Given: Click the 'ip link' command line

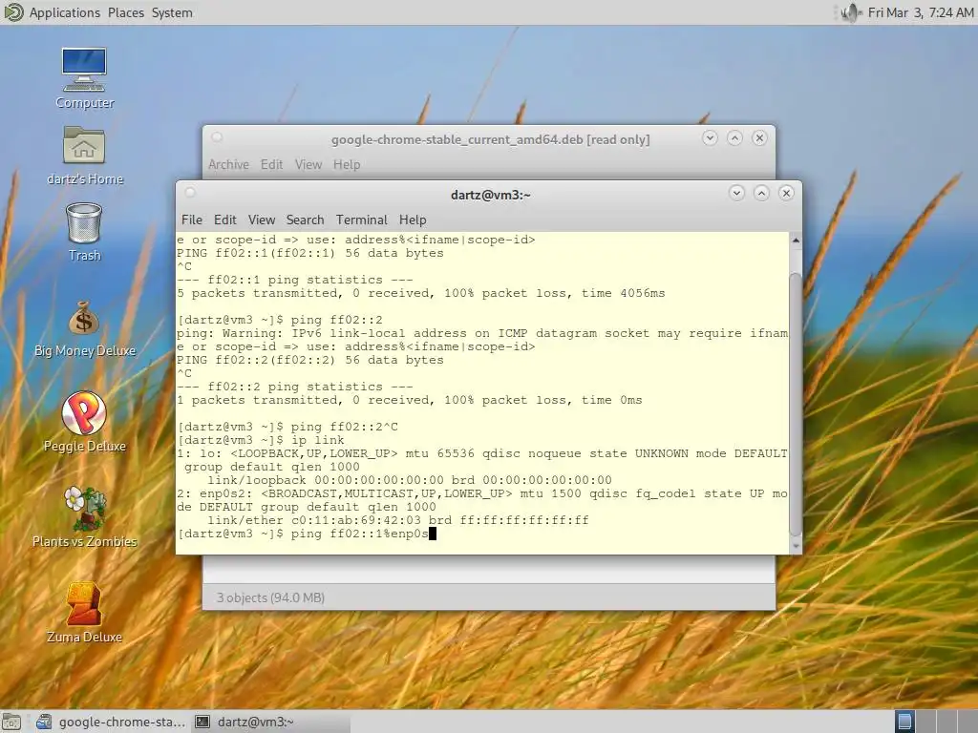Looking at the screenshot, I should coord(261,440).
